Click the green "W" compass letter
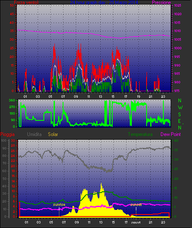 click(180, 108)
